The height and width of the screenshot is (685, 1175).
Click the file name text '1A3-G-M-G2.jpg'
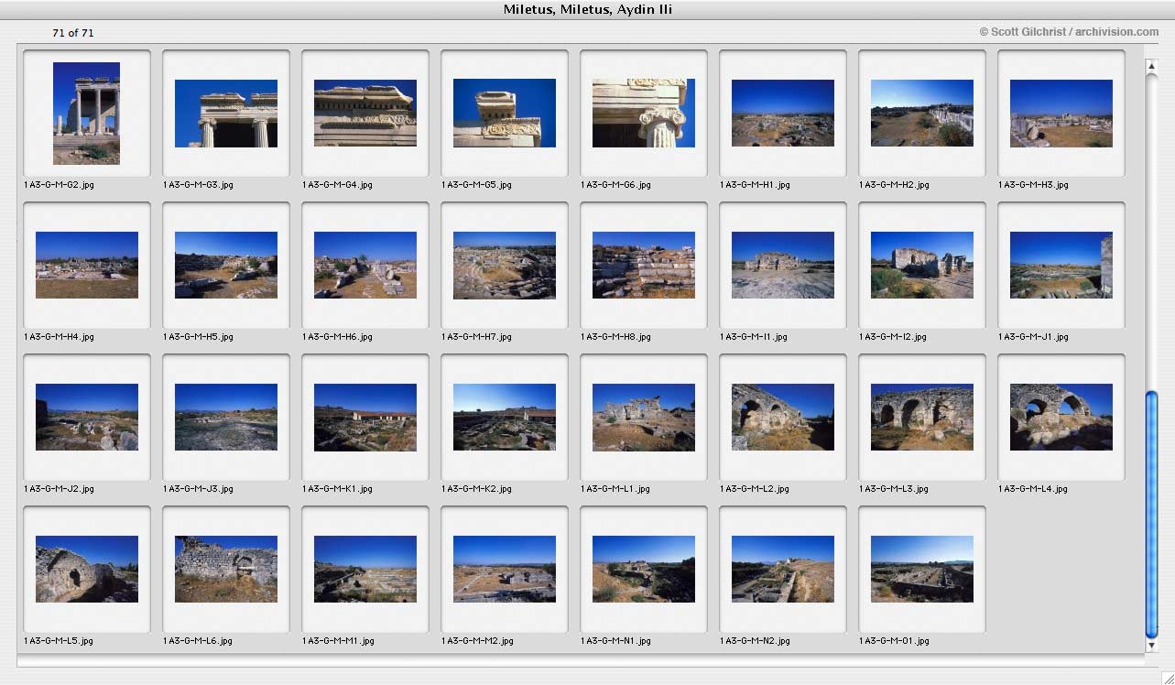click(x=59, y=185)
